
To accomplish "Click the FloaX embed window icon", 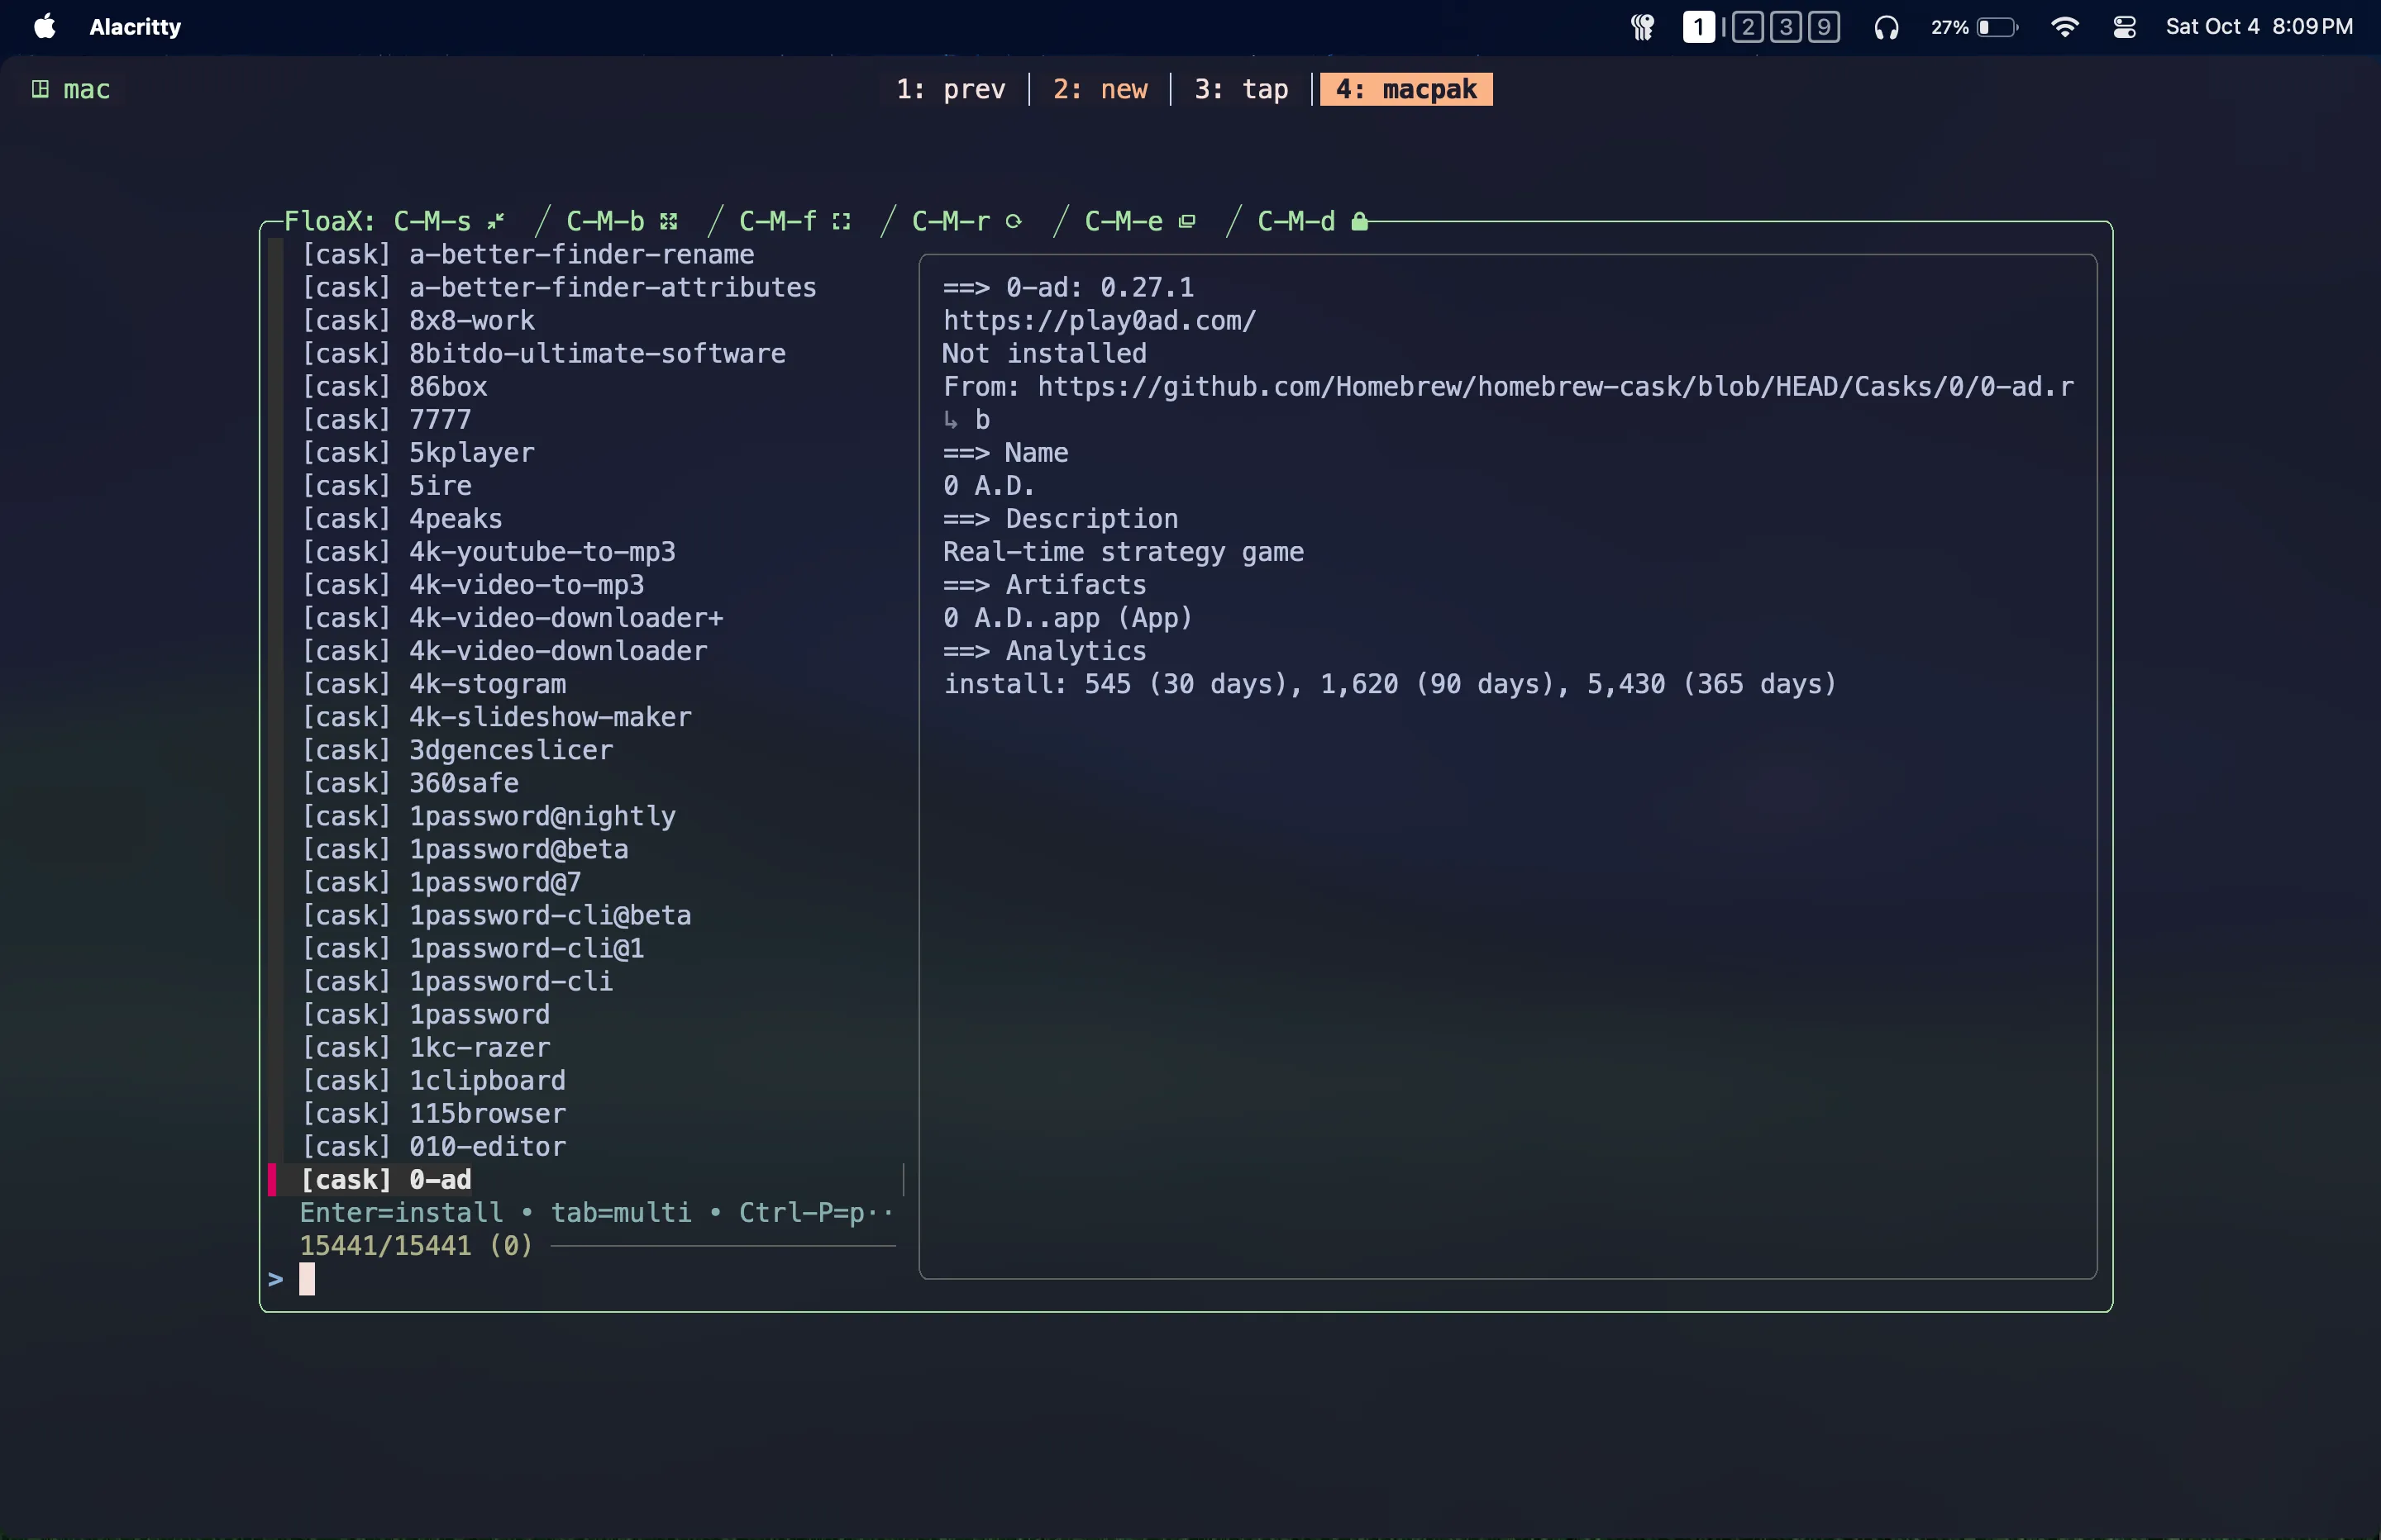I will coord(1186,222).
